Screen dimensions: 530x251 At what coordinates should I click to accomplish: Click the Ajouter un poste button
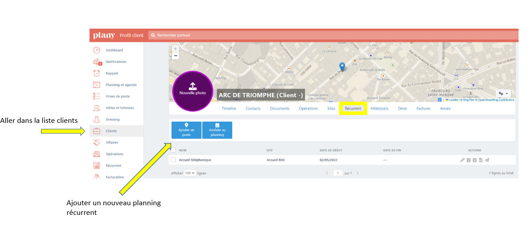click(186, 130)
